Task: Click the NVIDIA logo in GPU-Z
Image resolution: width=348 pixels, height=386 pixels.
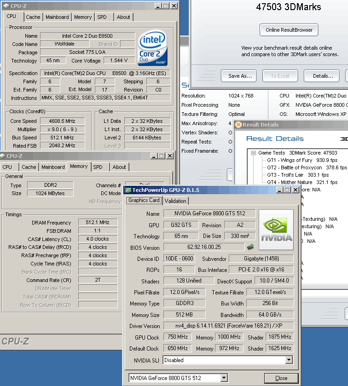Action: (x=276, y=230)
